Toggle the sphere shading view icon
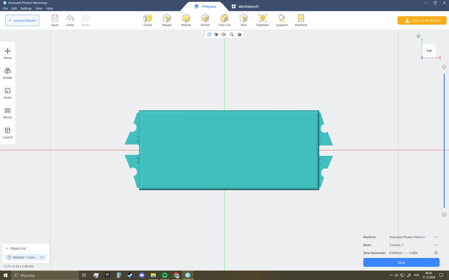449x280 pixels. 239,34
